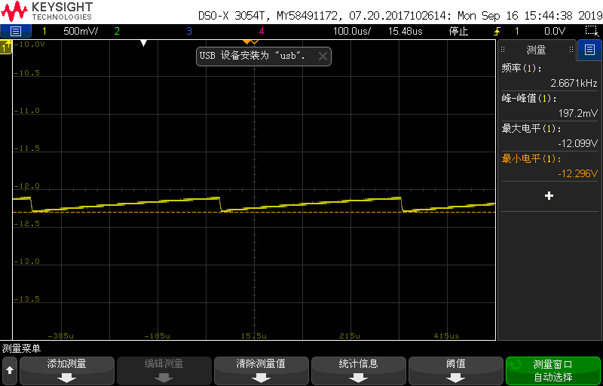Screen dimensions: 603x386
Task: Grab the left drag handle of 测量 panel
Action: tap(503, 49)
